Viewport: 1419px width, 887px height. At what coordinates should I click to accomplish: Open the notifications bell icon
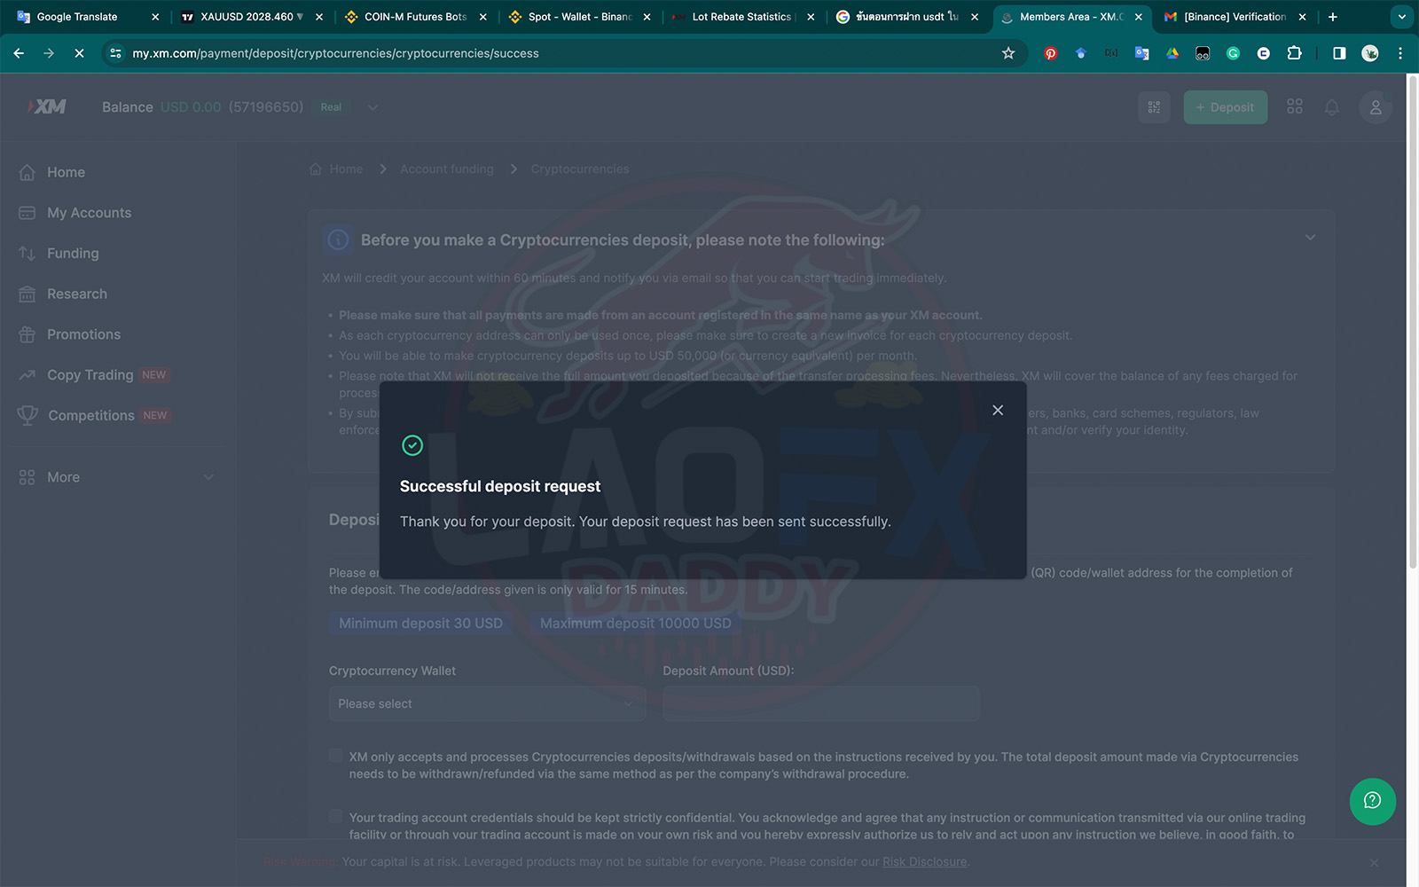click(x=1332, y=107)
